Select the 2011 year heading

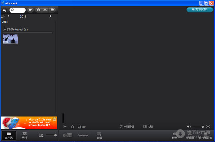(5, 22)
